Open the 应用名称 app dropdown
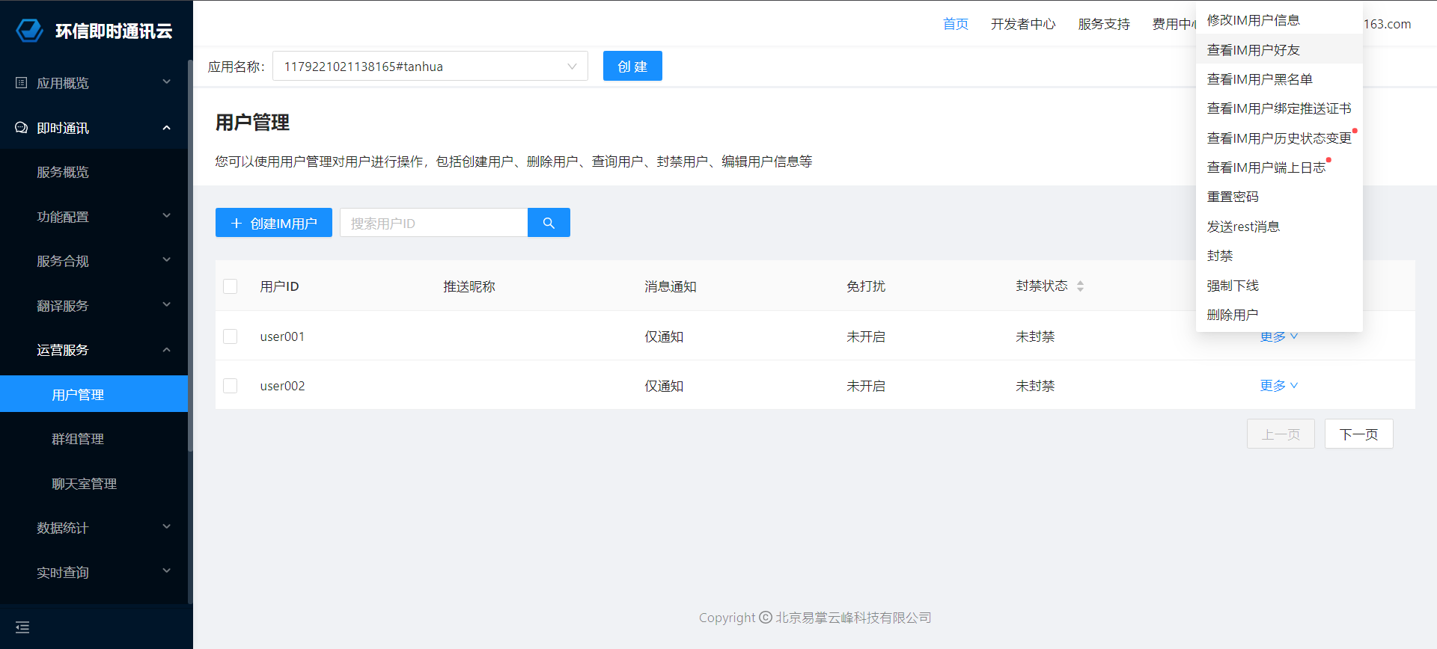 click(x=430, y=67)
